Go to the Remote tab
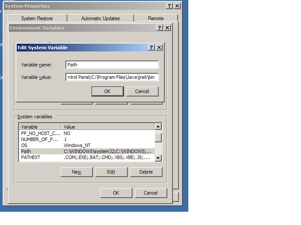 tap(156, 18)
